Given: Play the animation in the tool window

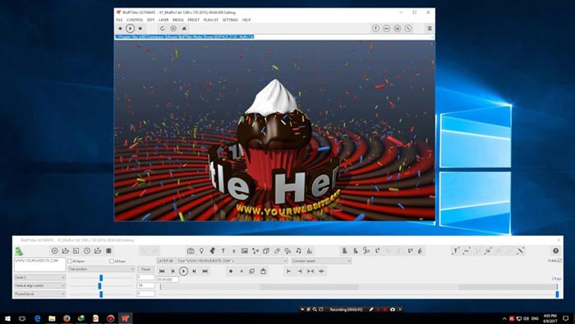Looking at the screenshot, I should tap(183, 271).
